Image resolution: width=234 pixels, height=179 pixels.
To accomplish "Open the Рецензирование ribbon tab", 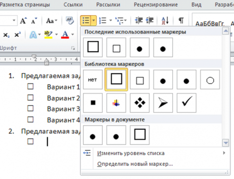I will [x=156, y=4].
